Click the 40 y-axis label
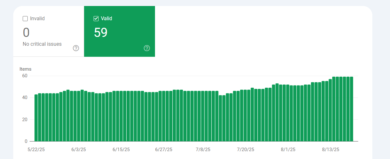 [x=25, y=98]
